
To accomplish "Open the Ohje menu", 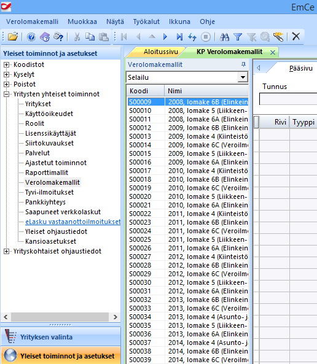I will coord(207,21).
